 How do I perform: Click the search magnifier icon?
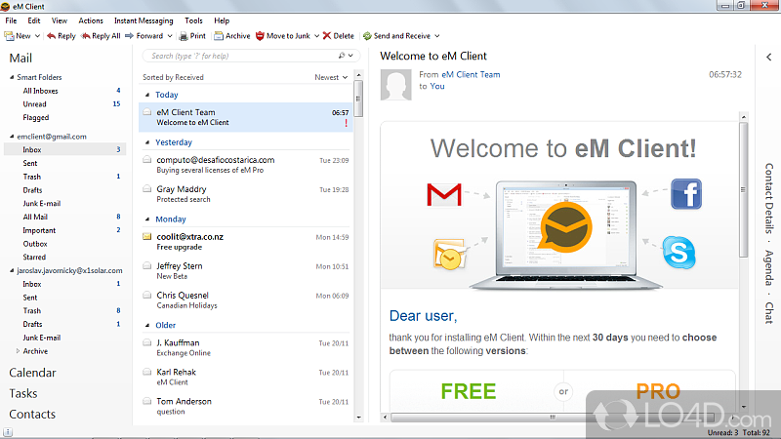tap(341, 56)
